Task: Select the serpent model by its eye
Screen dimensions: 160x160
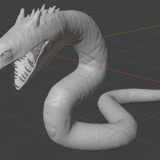Action: click(5, 53)
